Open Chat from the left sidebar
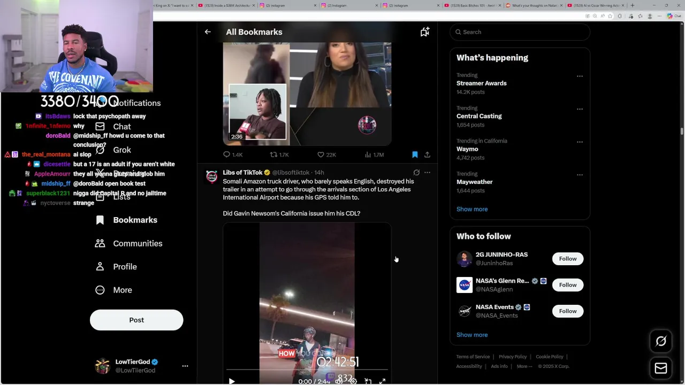Image resolution: width=685 pixels, height=385 pixels. (x=121, y=127)
